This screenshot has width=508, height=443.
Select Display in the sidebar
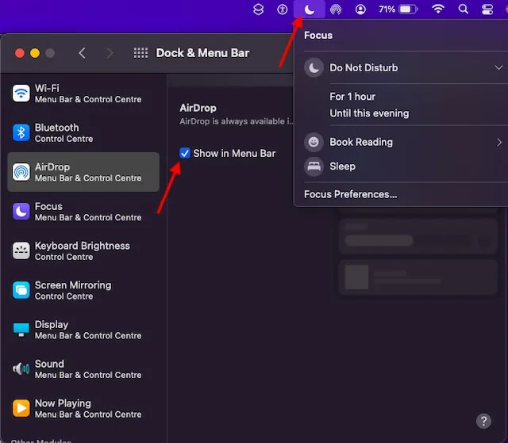[83, 330]
